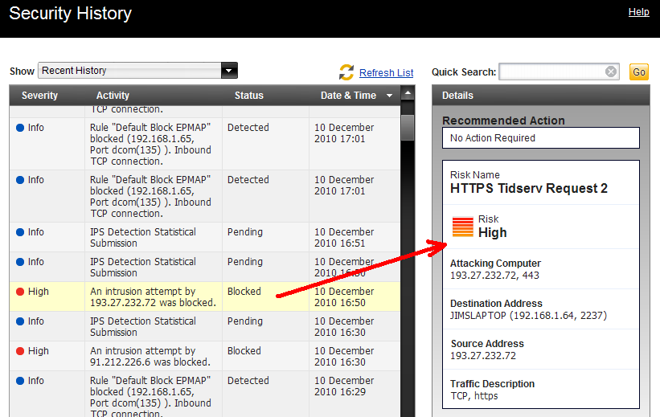Click Attacking Computer value 193.27.232.72, 443
Viewport: 660px width, 417px height.
coord(494,276)
